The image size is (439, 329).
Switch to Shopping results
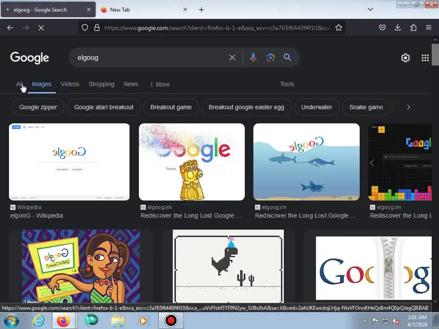101,84
